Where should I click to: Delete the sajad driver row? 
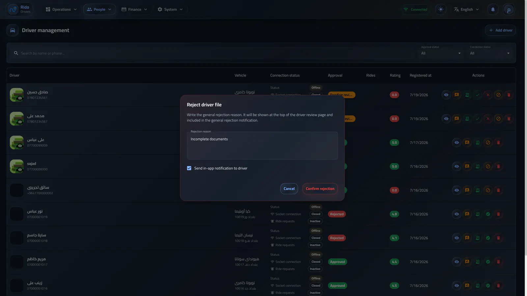498,166
